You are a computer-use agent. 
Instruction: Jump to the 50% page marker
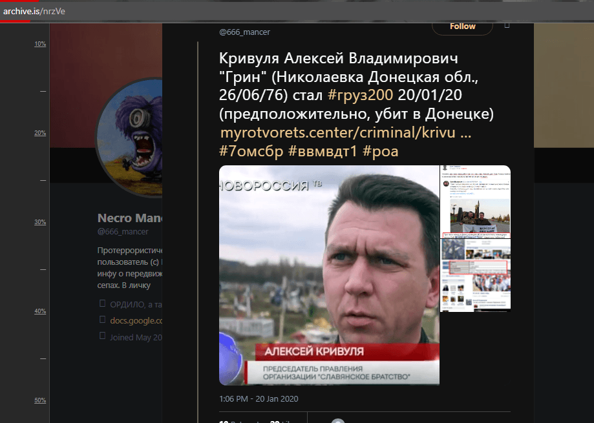[40, 400]
